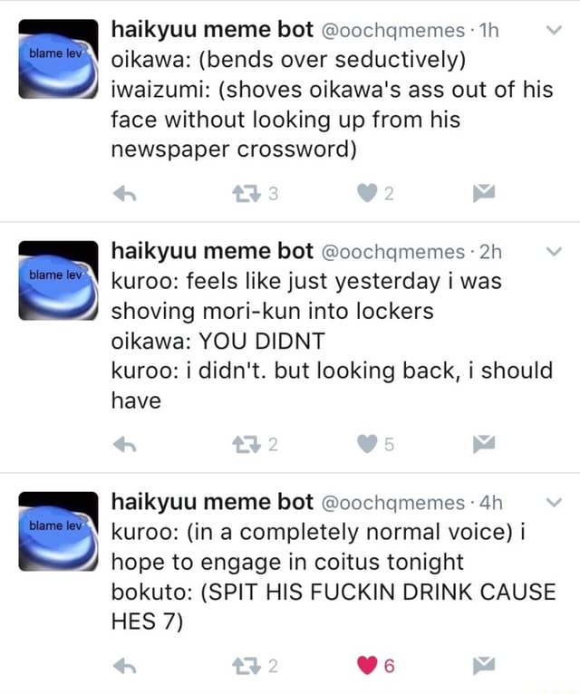The width and height of the screenshot is (580, 694).
Task: Like the tweet about shoving mori-kun
Action: tap(367, 444)
